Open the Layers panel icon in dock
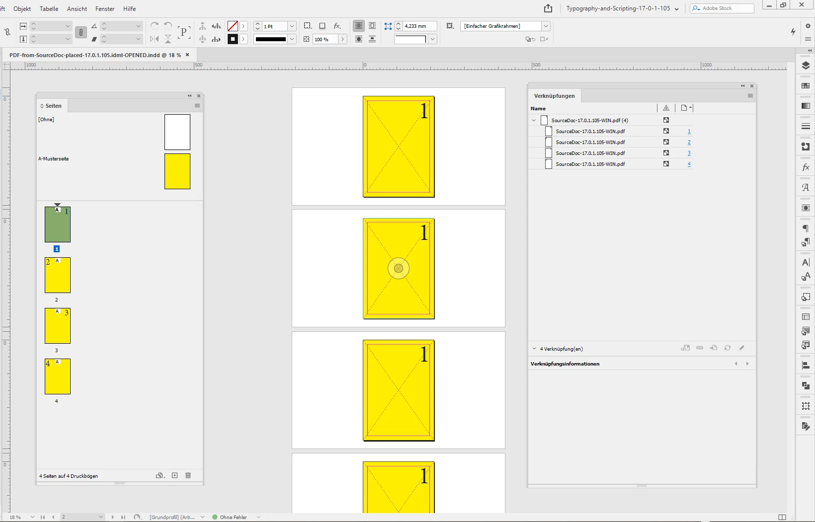The height and width of the screenshot is (522, 815). coord(806,66)
